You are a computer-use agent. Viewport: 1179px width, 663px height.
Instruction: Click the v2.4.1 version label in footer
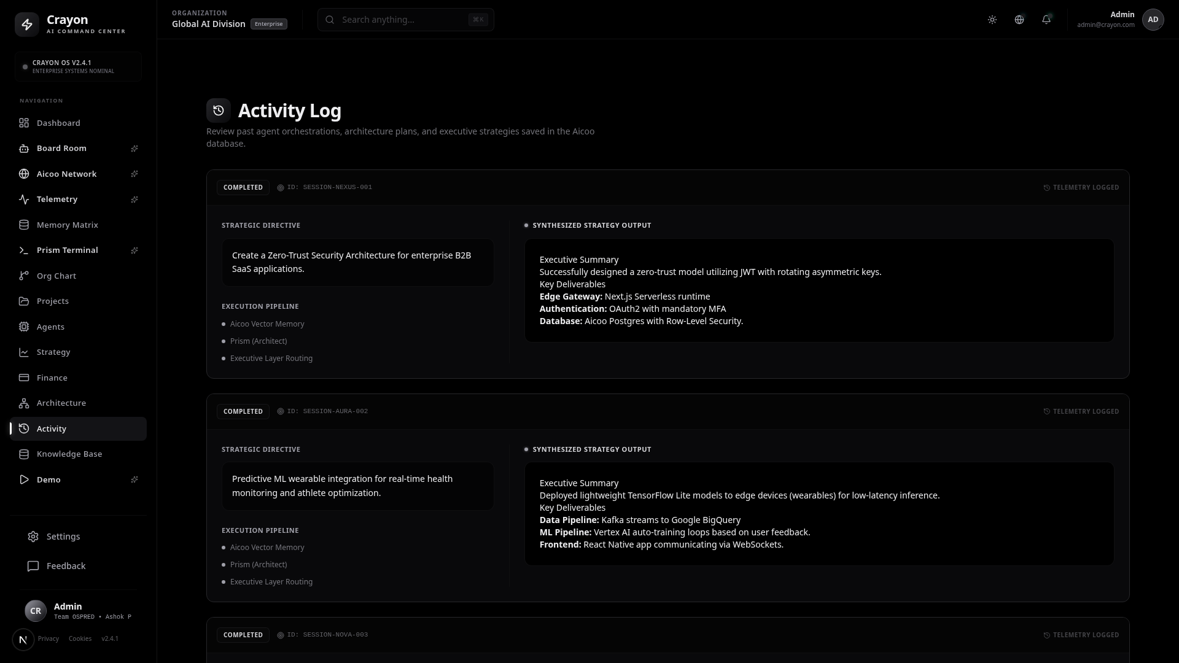point(110,639)
